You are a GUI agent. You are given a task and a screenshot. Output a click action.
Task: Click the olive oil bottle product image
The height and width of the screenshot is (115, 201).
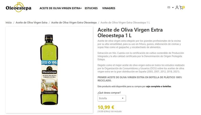click(49, 70)
